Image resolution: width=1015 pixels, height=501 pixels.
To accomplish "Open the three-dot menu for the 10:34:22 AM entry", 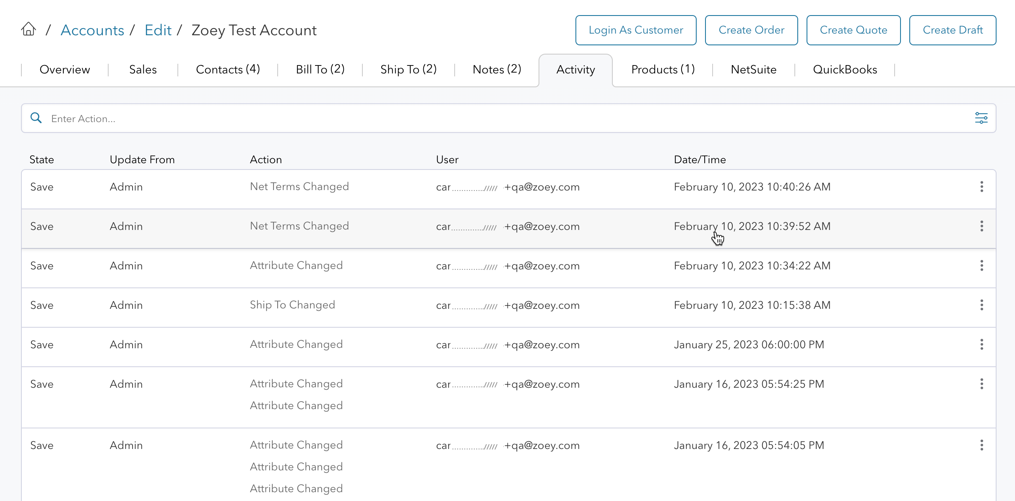I will tap(981, 266).
